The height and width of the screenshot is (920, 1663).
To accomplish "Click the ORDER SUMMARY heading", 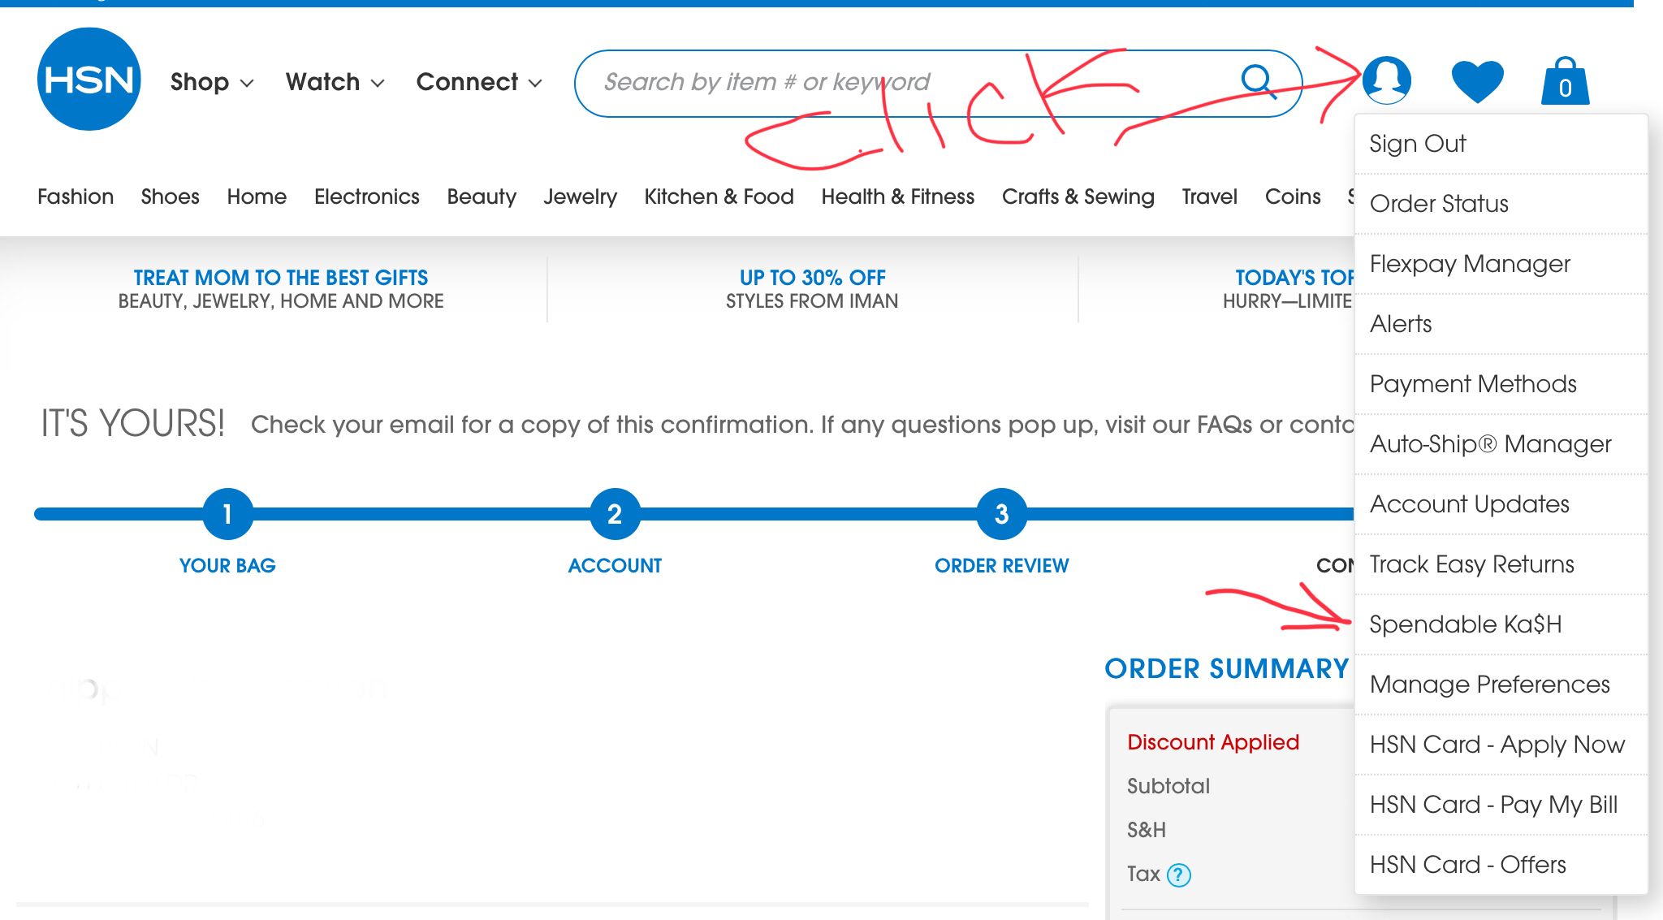I will tap(1226, 669).
